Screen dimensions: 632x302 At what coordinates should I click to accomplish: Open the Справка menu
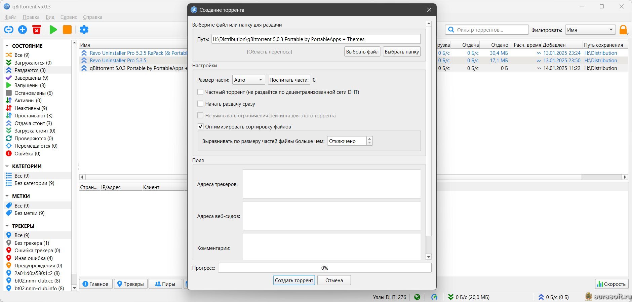point(92,17)
